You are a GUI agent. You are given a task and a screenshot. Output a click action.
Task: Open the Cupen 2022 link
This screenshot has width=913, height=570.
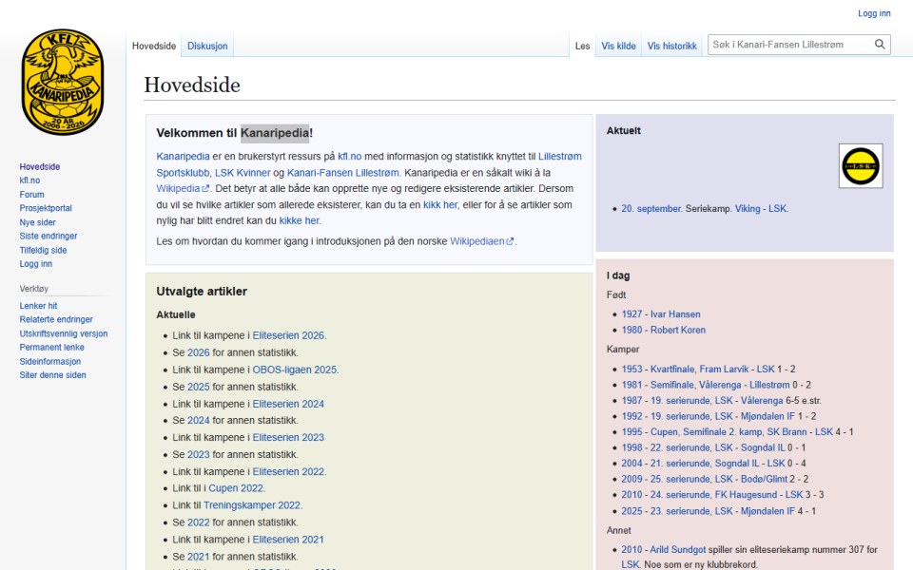point(236,488)
